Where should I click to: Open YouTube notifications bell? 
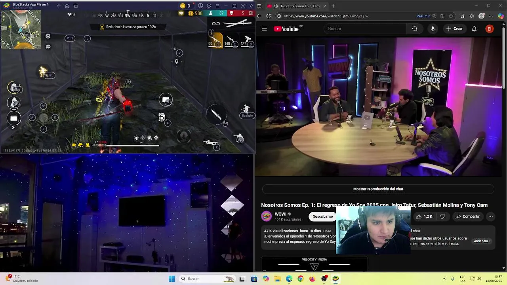[x=474, y=28]
